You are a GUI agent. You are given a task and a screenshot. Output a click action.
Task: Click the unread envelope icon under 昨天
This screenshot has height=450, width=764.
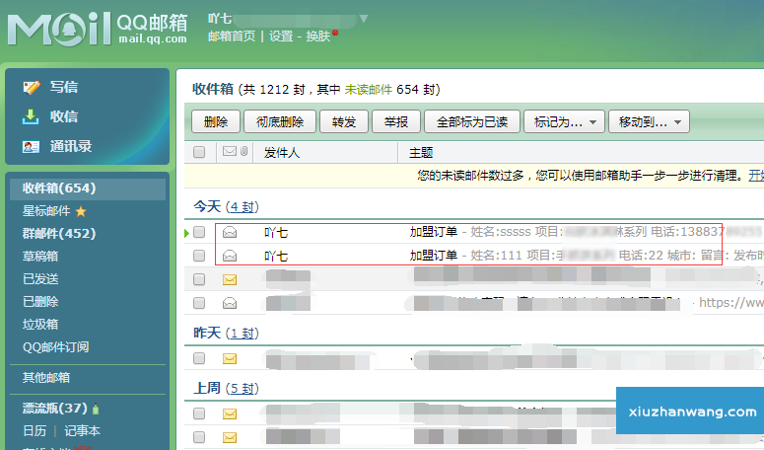pos(230,359)
